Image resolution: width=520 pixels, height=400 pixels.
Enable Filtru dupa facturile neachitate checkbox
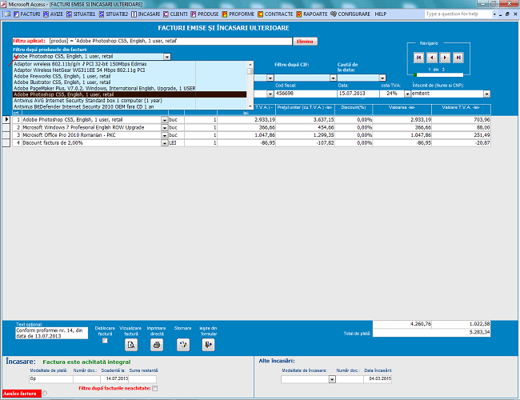click(x=155, y=388)
